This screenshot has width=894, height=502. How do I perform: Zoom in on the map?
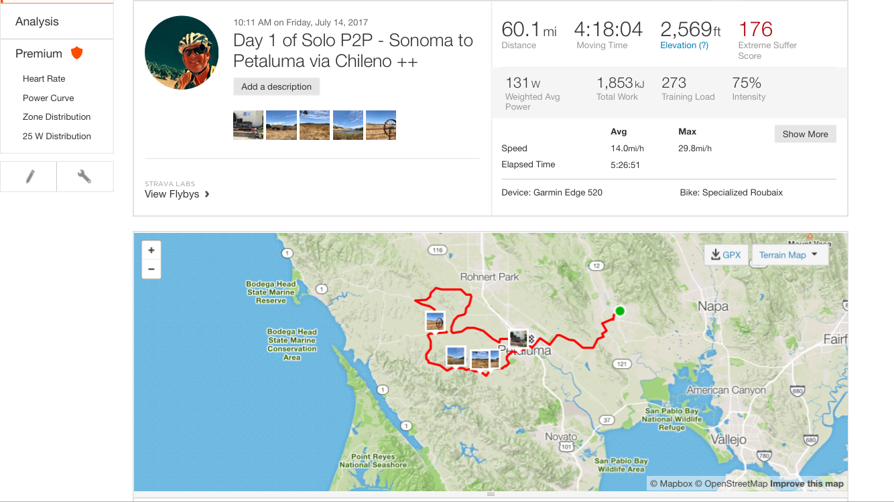[151, 250]
